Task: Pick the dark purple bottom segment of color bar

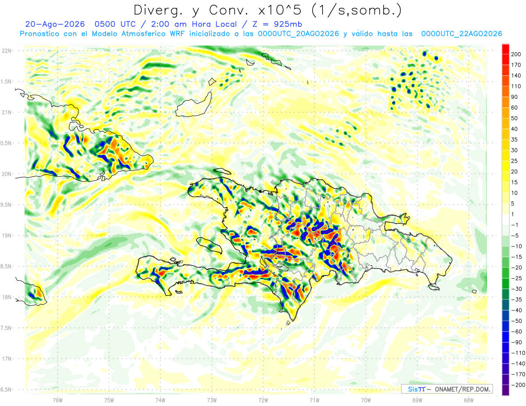Action: pos(506,390)
